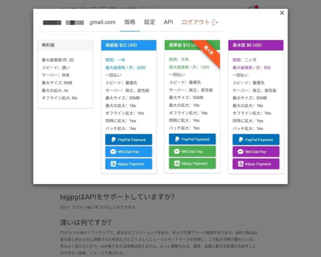Click PayPal logo icon in 標準版 card
Image resolution: width=321 pixels, height=257 pixels.
click(x=177, y=139)
